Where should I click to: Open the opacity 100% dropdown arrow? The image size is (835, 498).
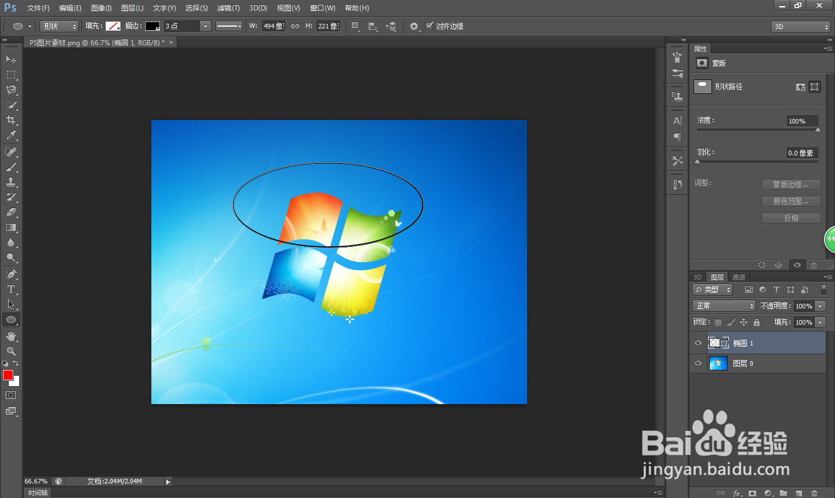pyautogui.click(x=821, y=306)
